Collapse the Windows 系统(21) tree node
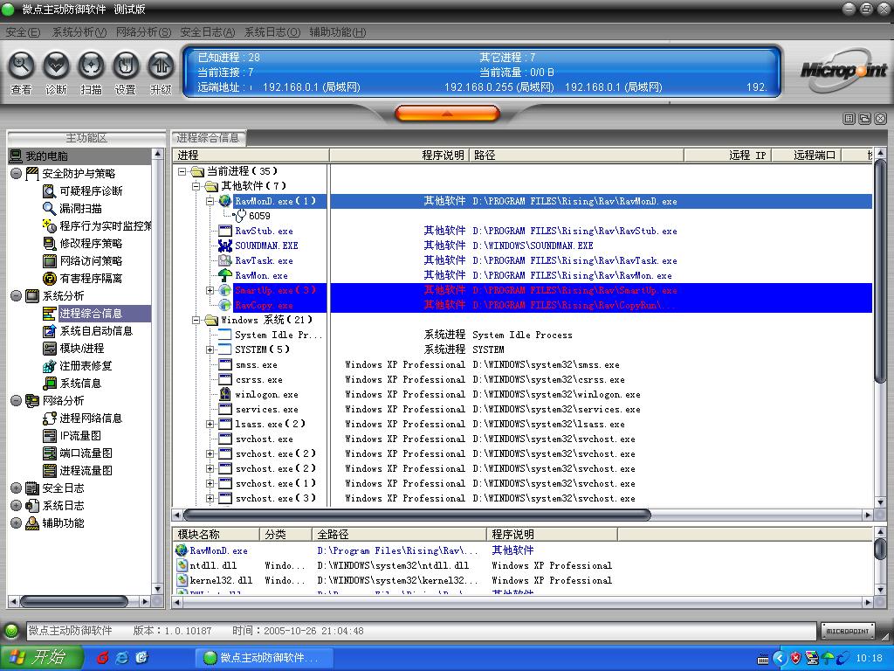The height and width of the screenshot is (671, 894). tap(196, 320)
